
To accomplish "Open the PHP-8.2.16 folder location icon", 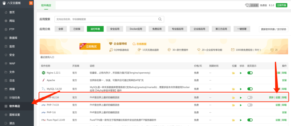I will click(234, 98).
